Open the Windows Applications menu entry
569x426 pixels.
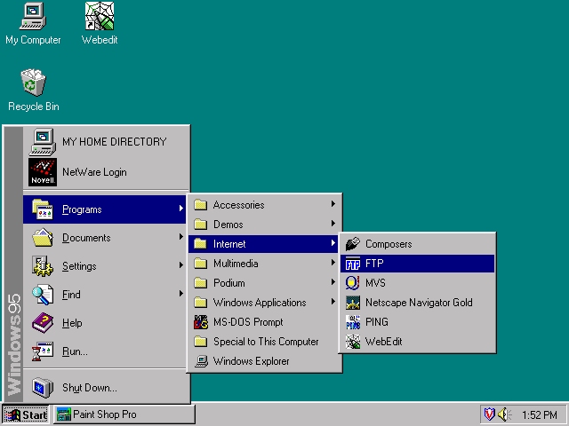pos(263,303)
